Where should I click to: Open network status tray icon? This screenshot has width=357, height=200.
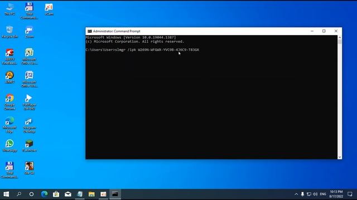click(308, 194)
